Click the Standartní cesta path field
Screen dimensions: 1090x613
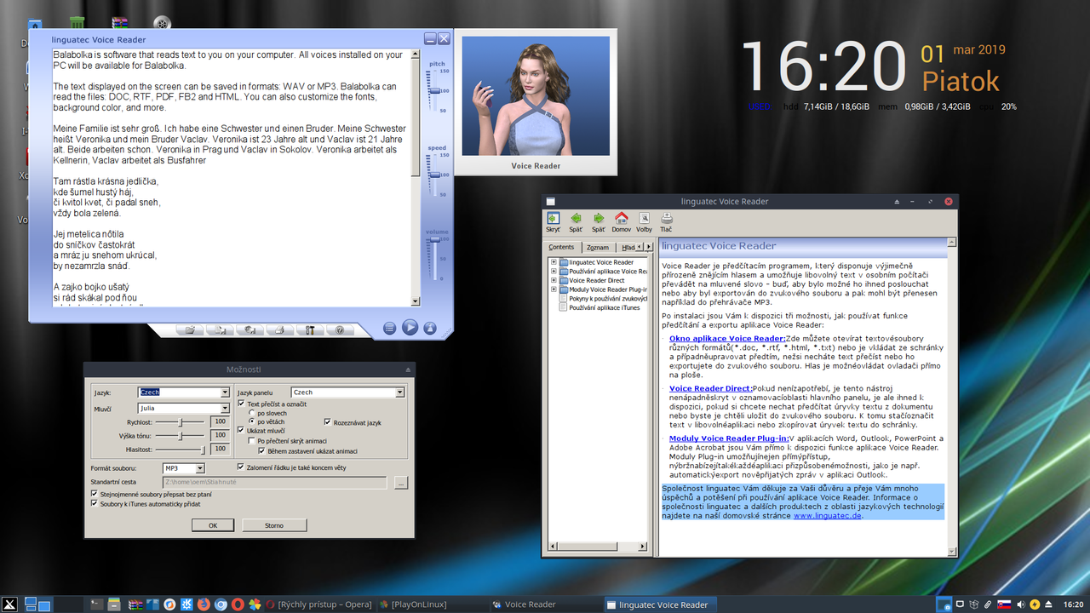click(x=275, y=483)
